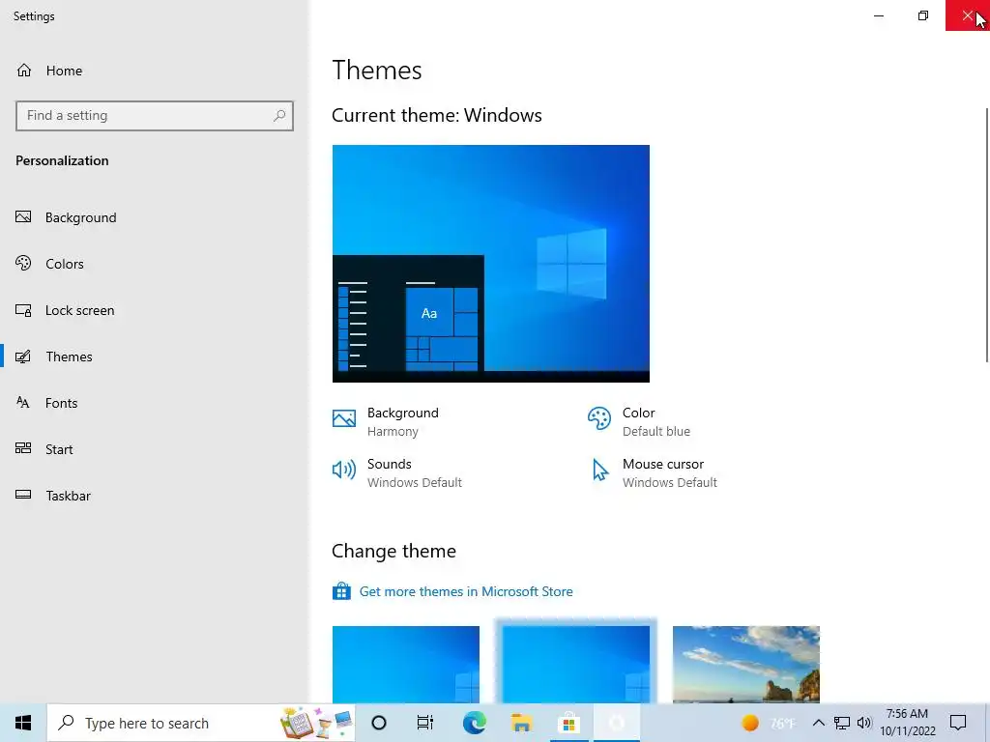Click the magnifier icon in Find a setting
Screen dimensions: 990x742
[279, 116]
